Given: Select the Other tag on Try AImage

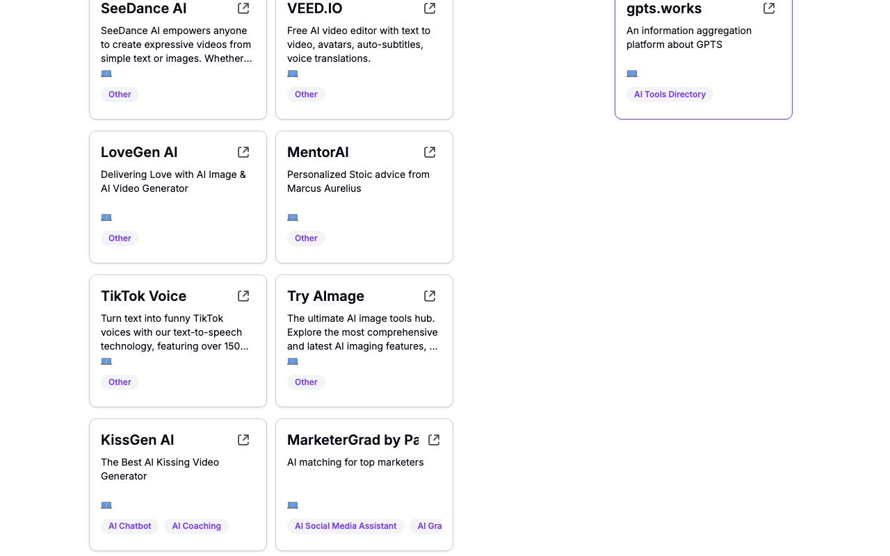Looking at the screenshot, I should 306,382.
